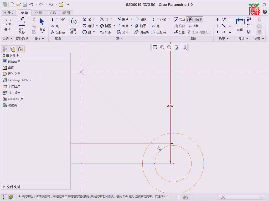Viewport: 269px width, 201px height.
Task: Create a new file from quick access toolbar
Action: click(x=12, y=4)
